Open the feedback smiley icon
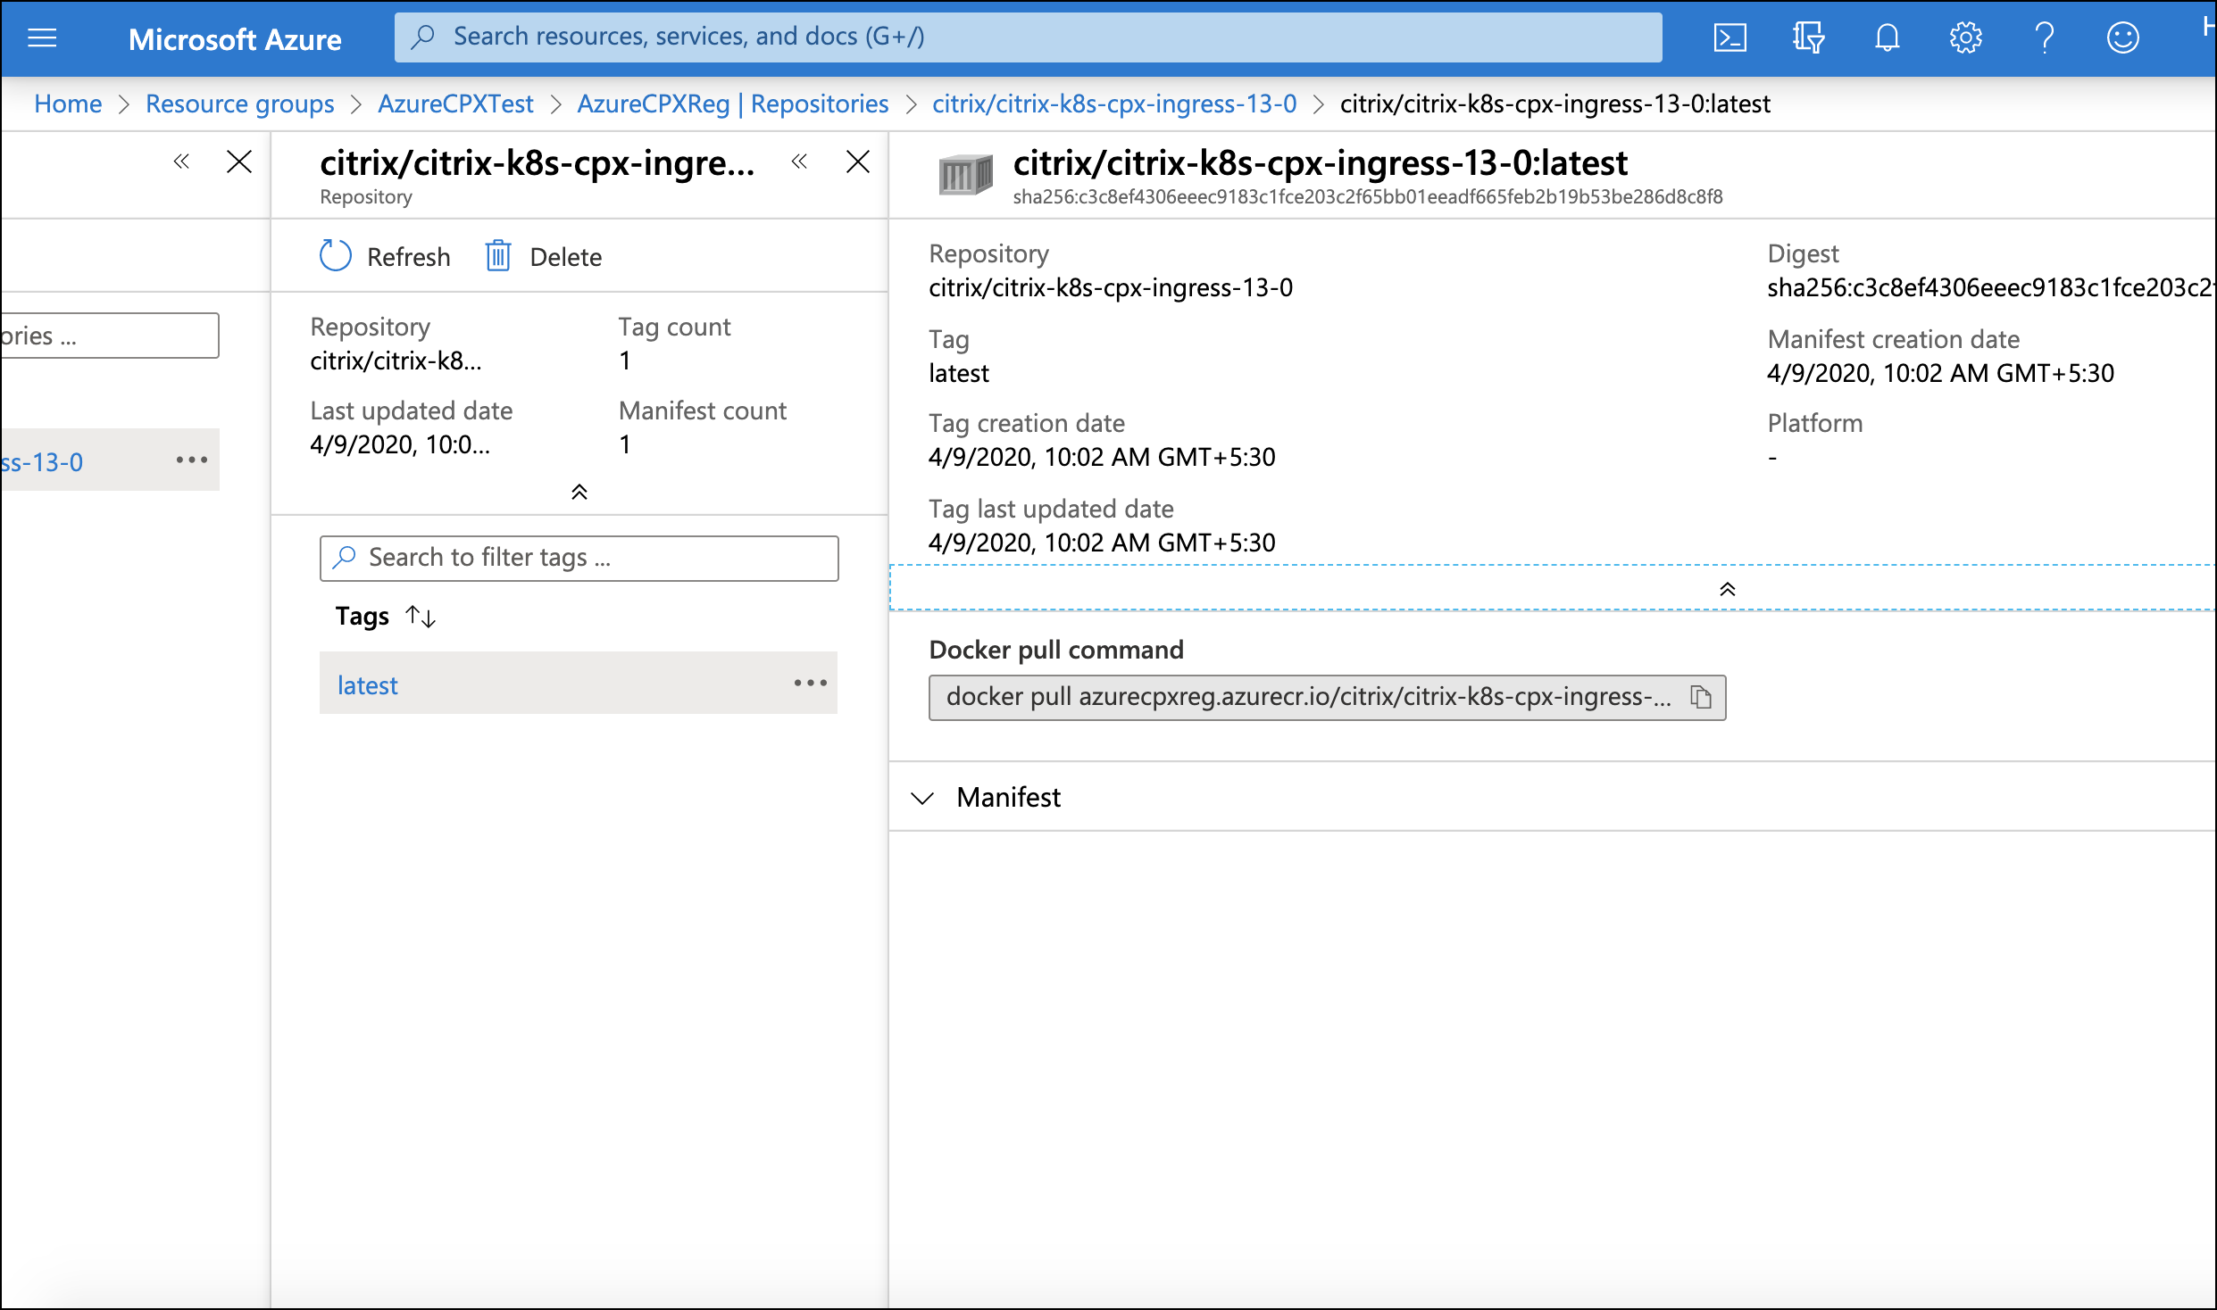The image size is (2217, 1310). tap(2122, 37)
